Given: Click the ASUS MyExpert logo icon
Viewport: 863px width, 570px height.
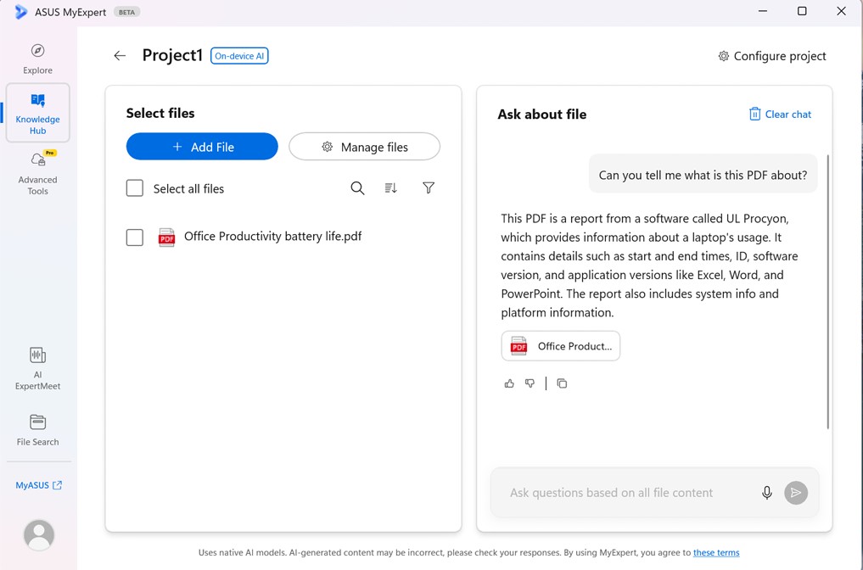Looking at the screenshot, I should pyautogui.click(x=20, y=12).
